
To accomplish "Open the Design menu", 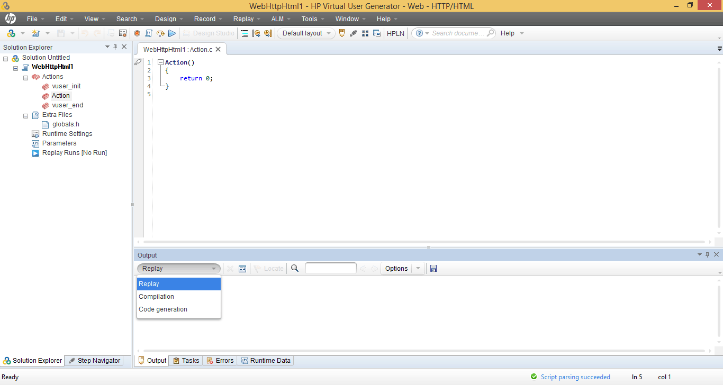I will pyautogui.click(x=165, y=19).
